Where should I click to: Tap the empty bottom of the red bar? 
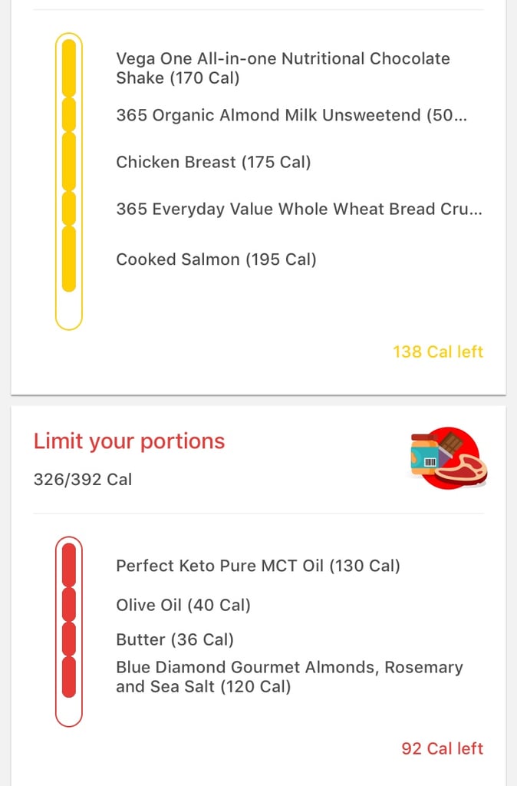pyautogui.click(x=69, y=711)
